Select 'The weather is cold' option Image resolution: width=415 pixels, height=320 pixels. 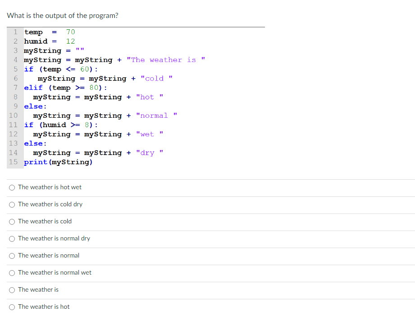pos(12,222)
